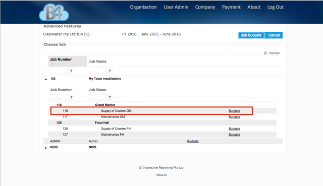The width and height of the screenshot is (323, 186).
Task: Click the July 2015 - June 2016 period
Action: click(x=161, y=34)
